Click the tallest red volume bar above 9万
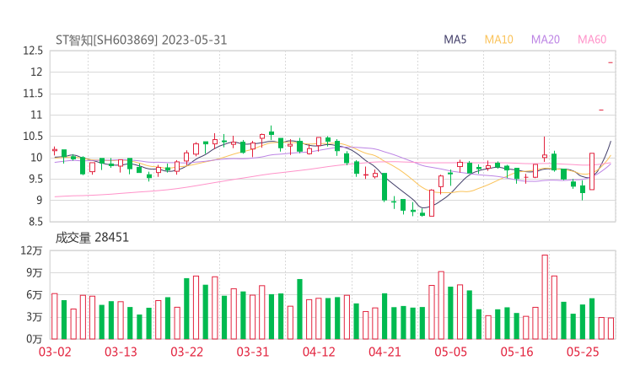 point(545,297)
